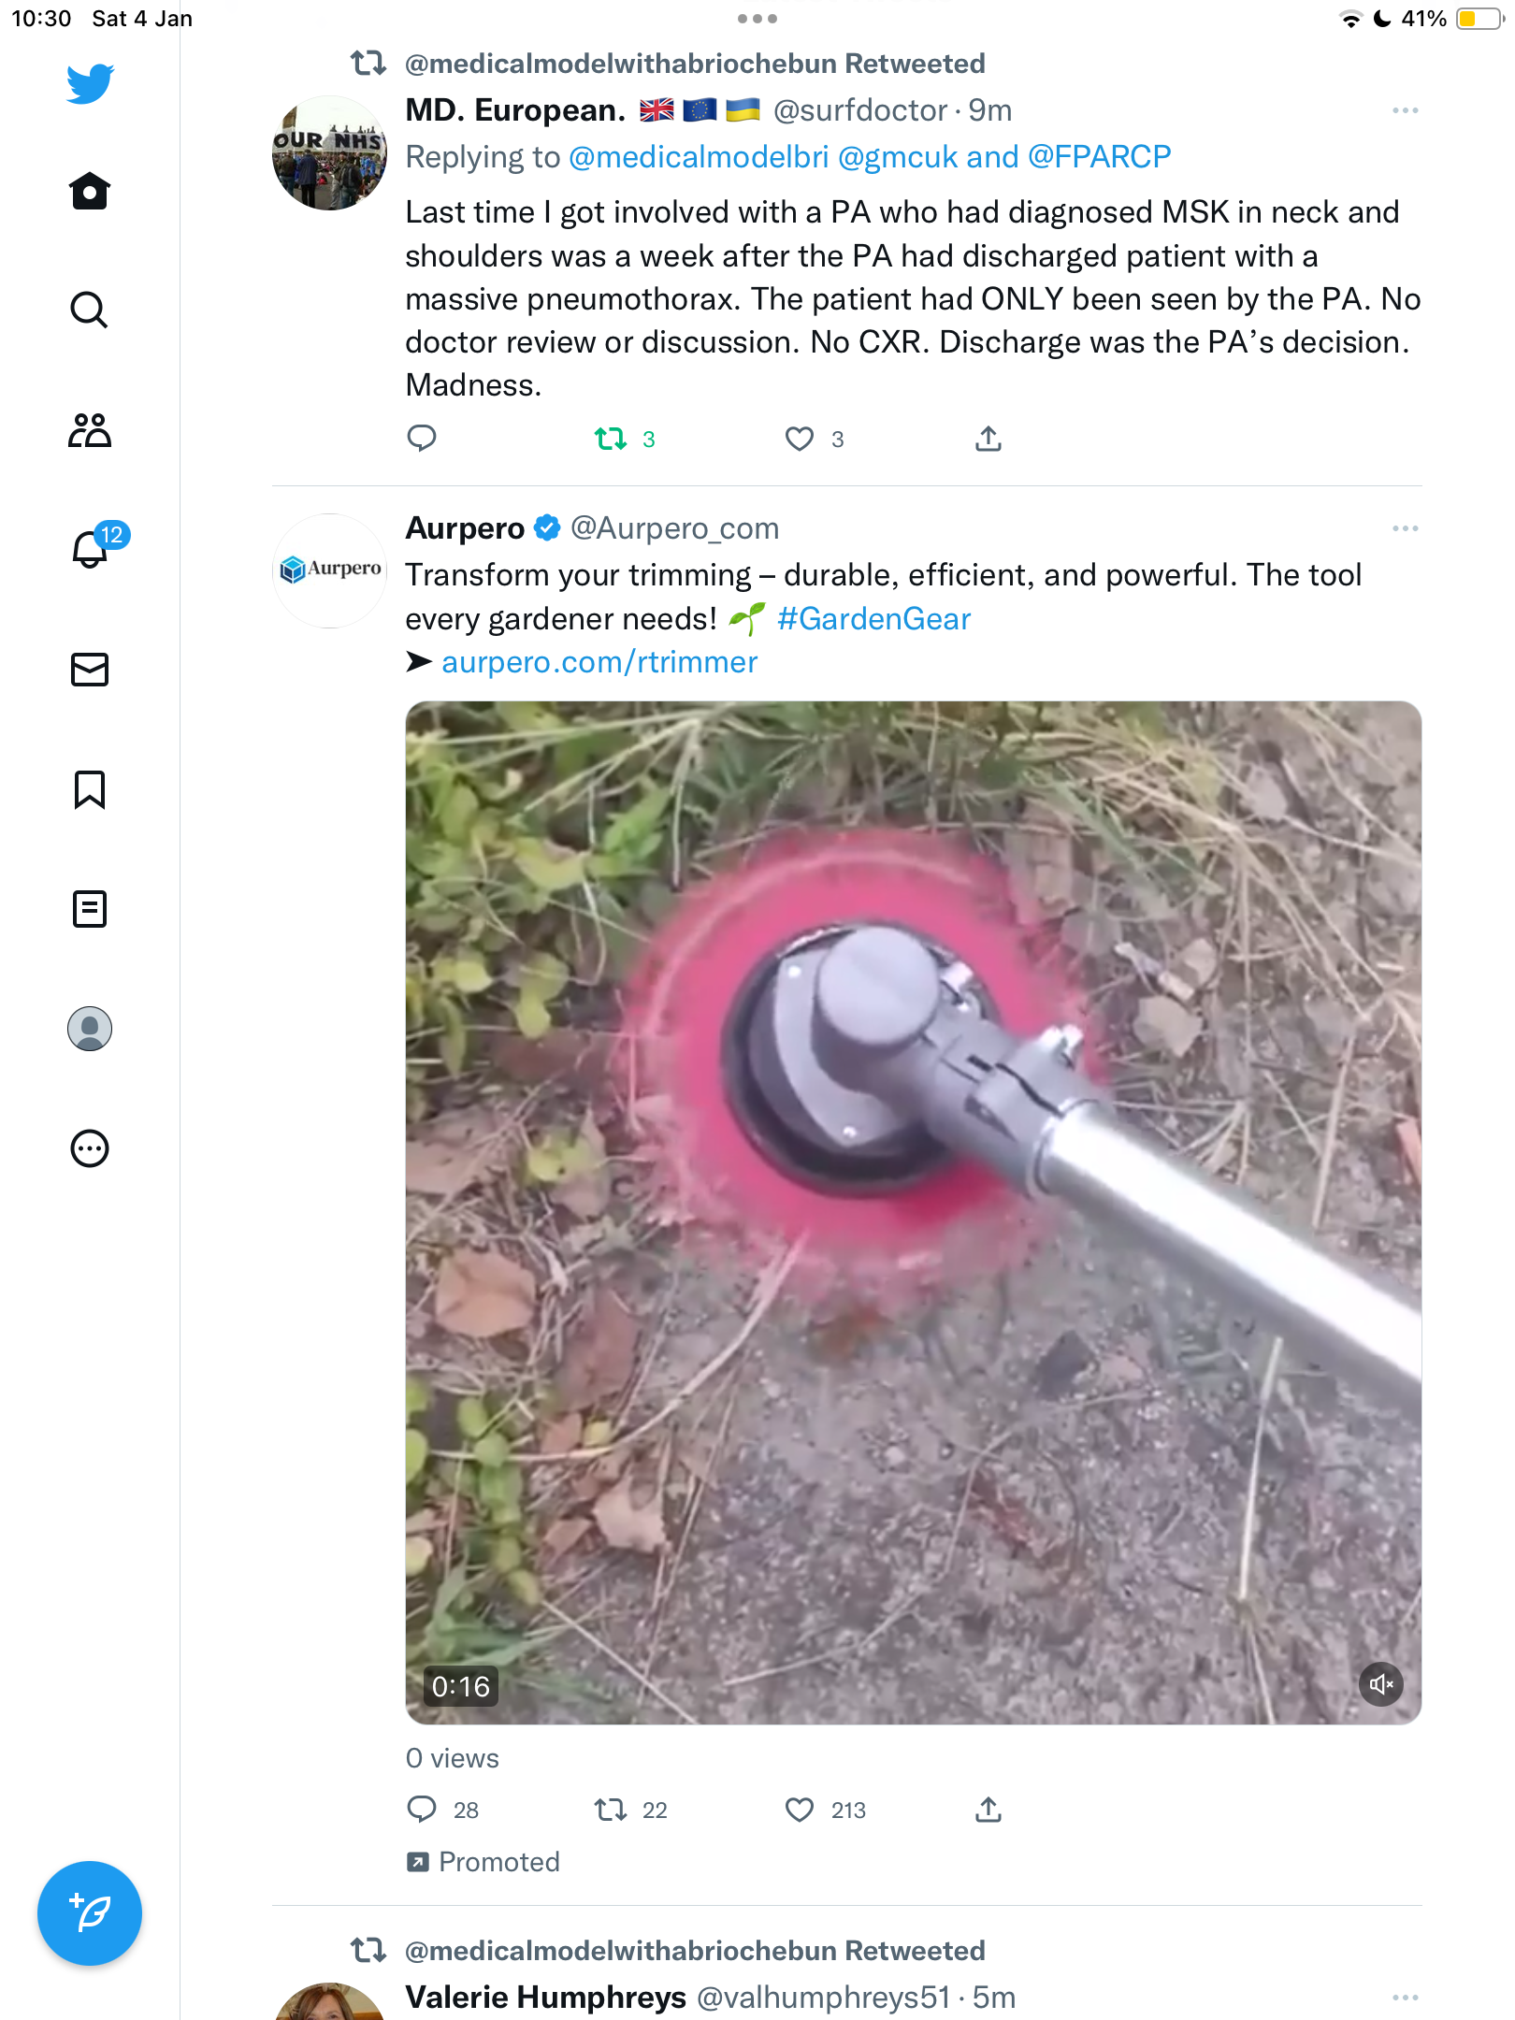Screen dimensions: 1515x2020
Task: Open the Messages envelope icon
Action: [x=90, y=670]
